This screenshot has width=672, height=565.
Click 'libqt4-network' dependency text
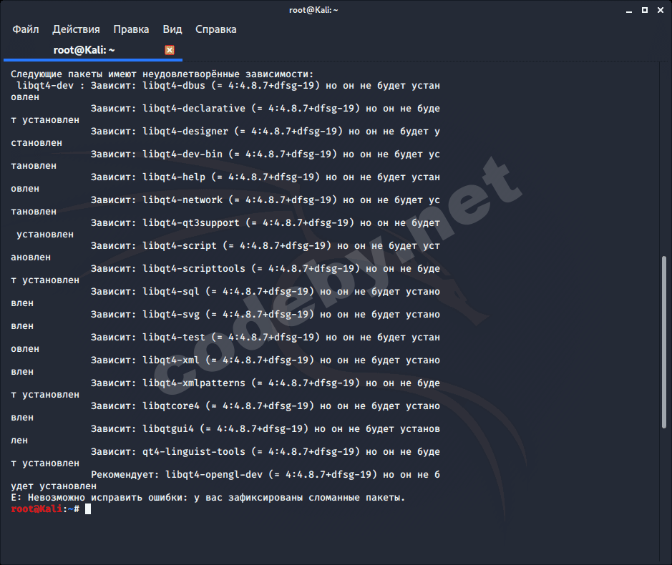182,200
